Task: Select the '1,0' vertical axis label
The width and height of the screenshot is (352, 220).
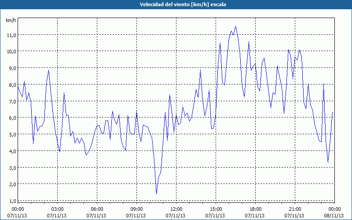Action: point(12,201)
